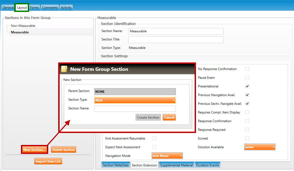
Task: Enable the Pause Exam checkbox
Action: [247, 78]
